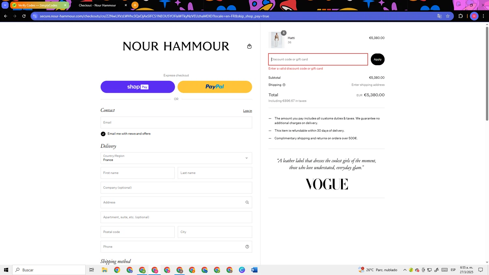Pay with the Shop Pay button
Screen dimensions: 489x275
pyautogui.click(x=138, y=87)
